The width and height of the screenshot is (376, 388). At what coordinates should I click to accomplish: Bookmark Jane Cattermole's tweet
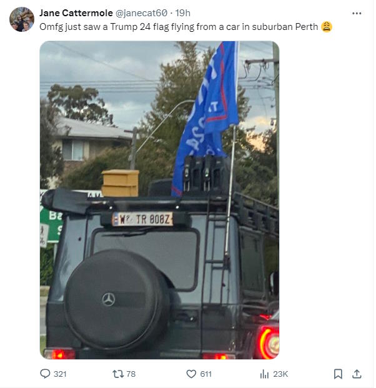(338, 374)
